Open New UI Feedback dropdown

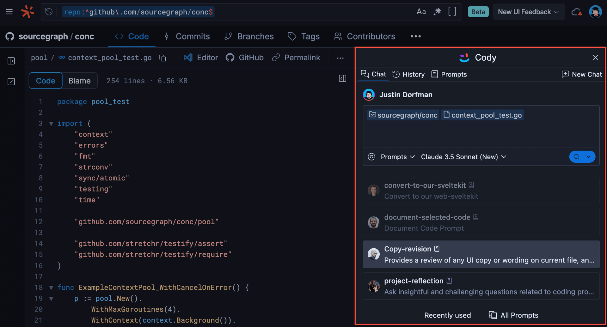click(x=528, y=12)
